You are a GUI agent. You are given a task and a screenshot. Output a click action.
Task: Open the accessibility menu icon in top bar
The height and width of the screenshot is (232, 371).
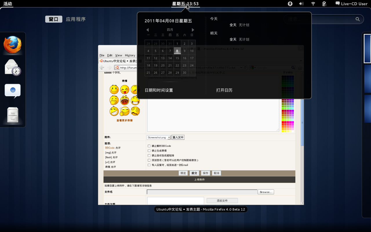point(290,4)
